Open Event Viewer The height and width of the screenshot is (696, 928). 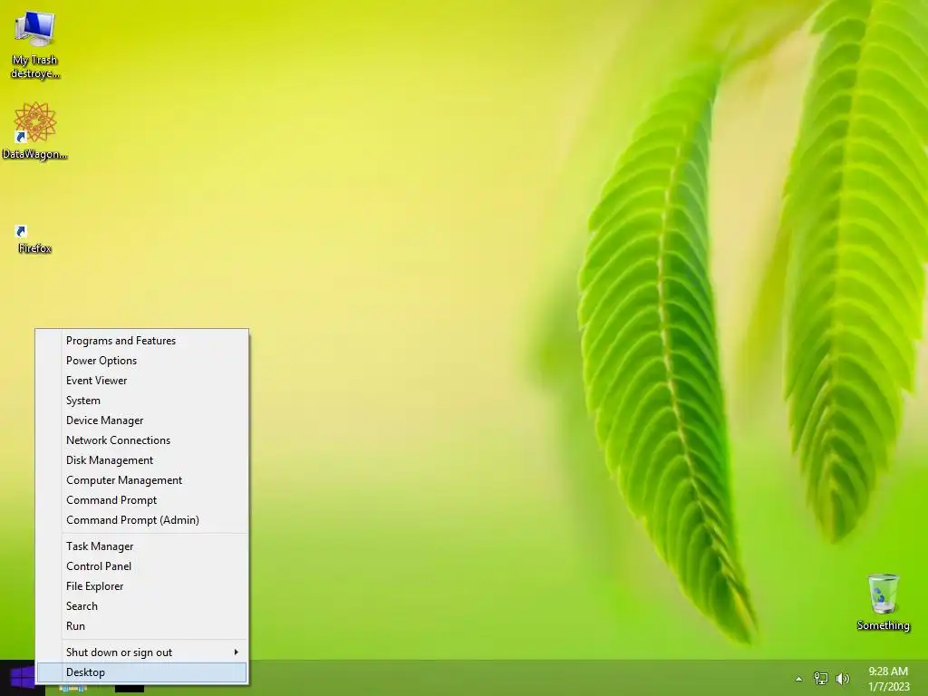click(142, 381)
